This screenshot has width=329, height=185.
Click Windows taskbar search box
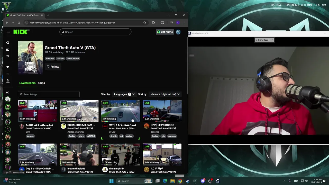point(135,181)
